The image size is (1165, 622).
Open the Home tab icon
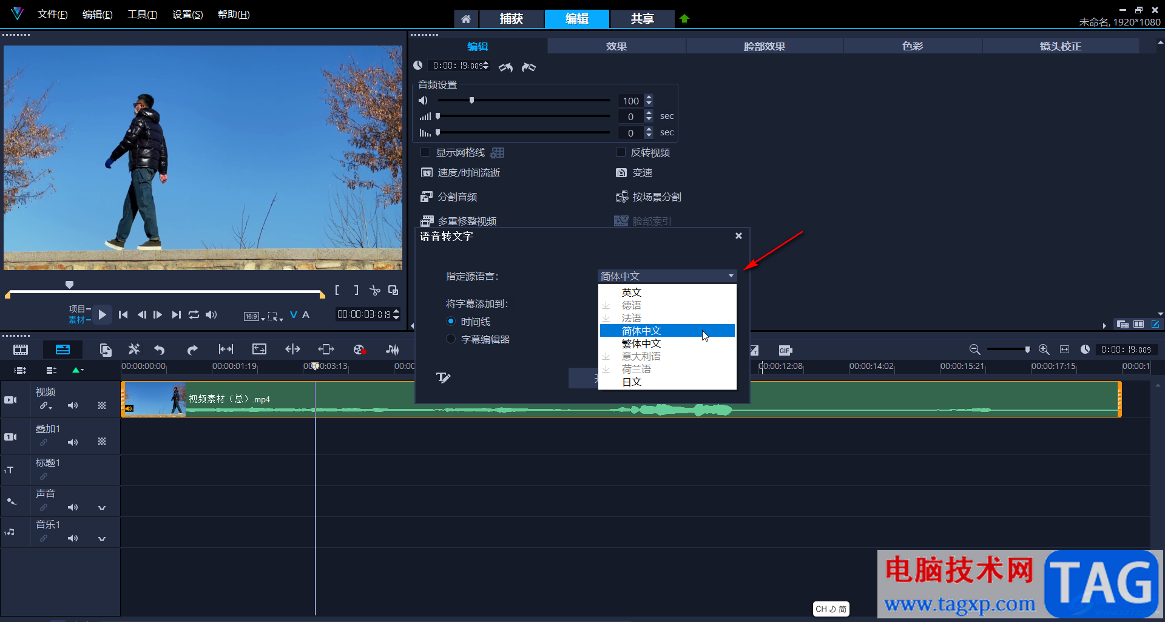(x=466, y=19)
